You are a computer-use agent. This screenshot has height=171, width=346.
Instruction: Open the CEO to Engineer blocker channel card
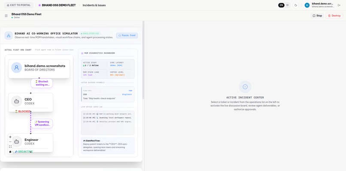[x=108, y=95]
